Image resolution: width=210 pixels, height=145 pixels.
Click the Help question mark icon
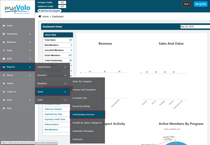[3, 108]
